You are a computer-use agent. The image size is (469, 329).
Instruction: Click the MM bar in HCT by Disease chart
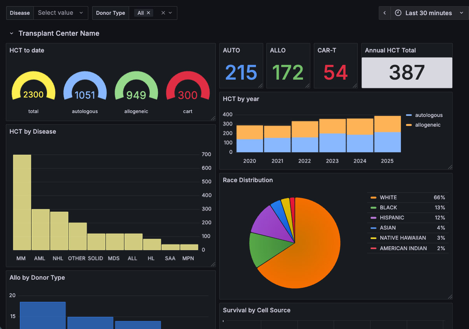coord(22,202)
